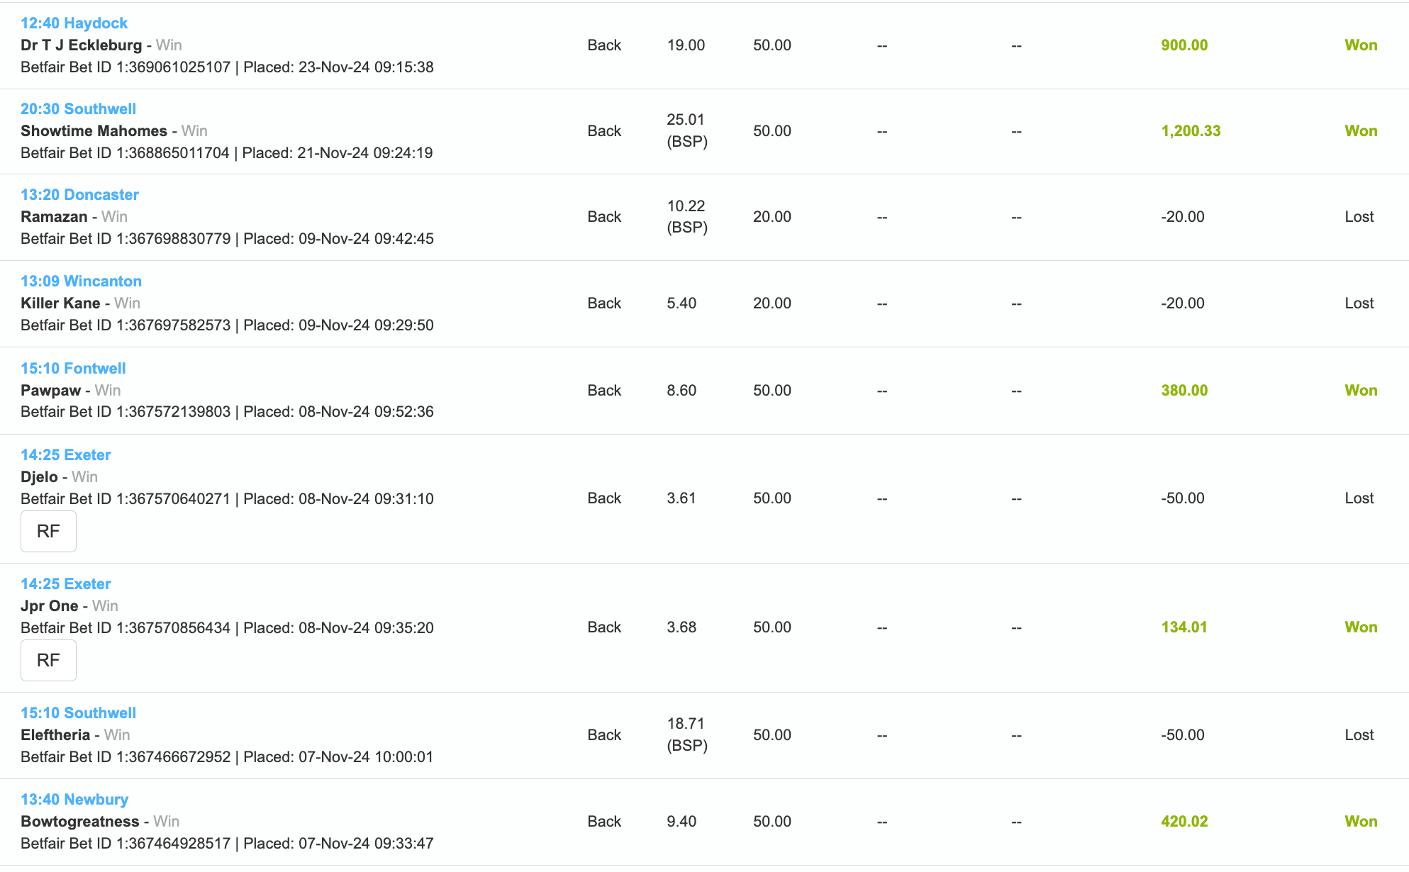The image size is (1409, 872).
Task: Click the RF button under Jpr One bet
Action: point(48,660)
